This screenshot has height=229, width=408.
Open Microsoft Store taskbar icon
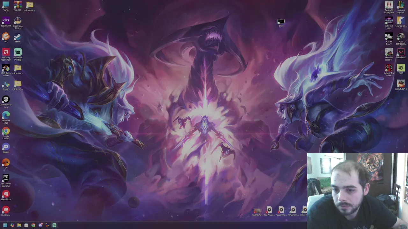click(x=26, y=226)
